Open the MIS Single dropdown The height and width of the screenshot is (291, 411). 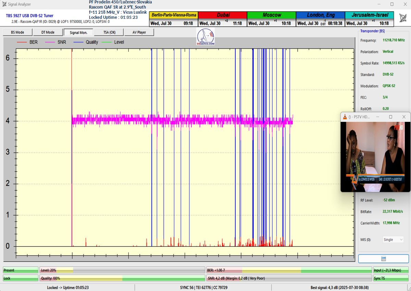393,240
